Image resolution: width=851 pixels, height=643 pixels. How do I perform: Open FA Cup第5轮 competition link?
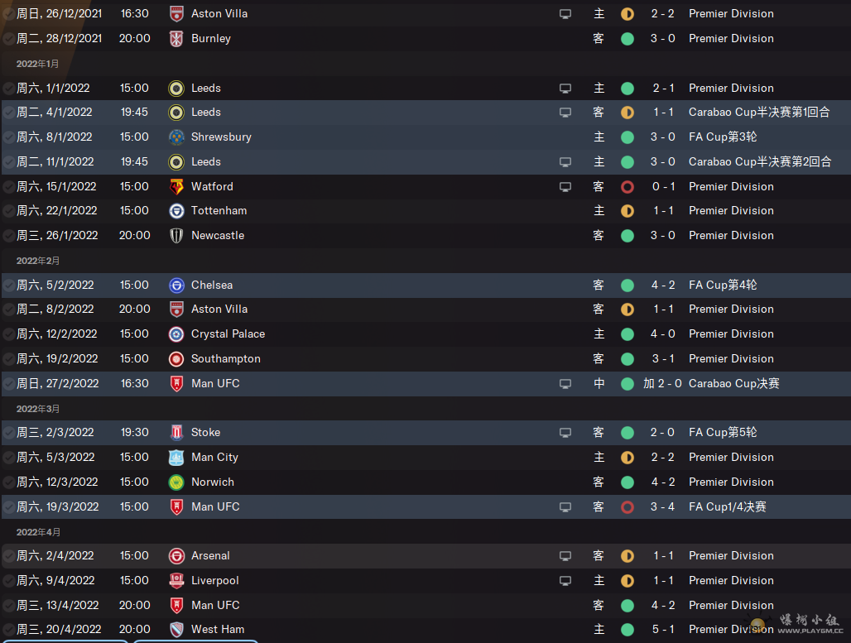click(x=723, y=433)
